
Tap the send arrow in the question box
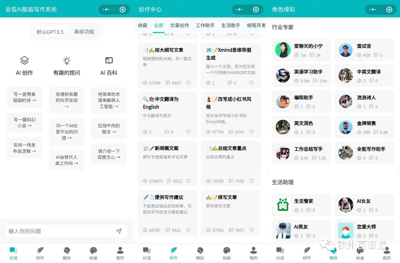[119, 231]
